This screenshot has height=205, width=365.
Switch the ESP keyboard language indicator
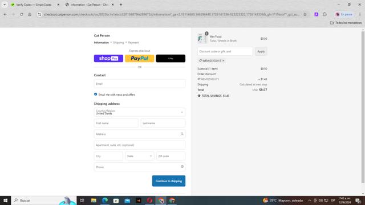[333, 200]
